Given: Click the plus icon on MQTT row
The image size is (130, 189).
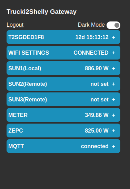Looking at the screenshot, I should point(113,146).
